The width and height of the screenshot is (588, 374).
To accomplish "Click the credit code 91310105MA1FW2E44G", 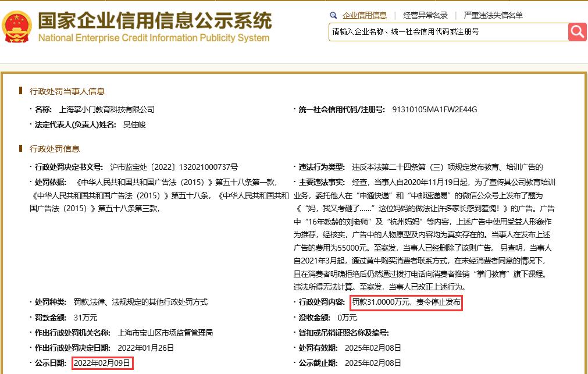I will coord(434,109).
